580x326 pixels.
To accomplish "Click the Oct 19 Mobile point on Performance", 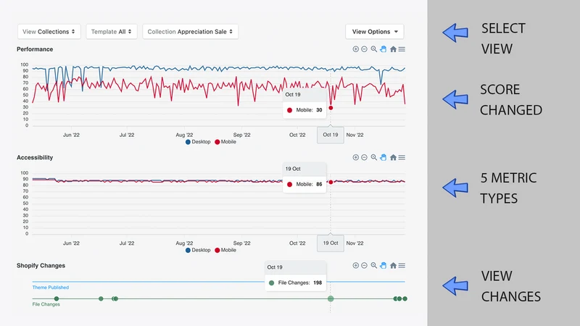I will tap(331, 108).
